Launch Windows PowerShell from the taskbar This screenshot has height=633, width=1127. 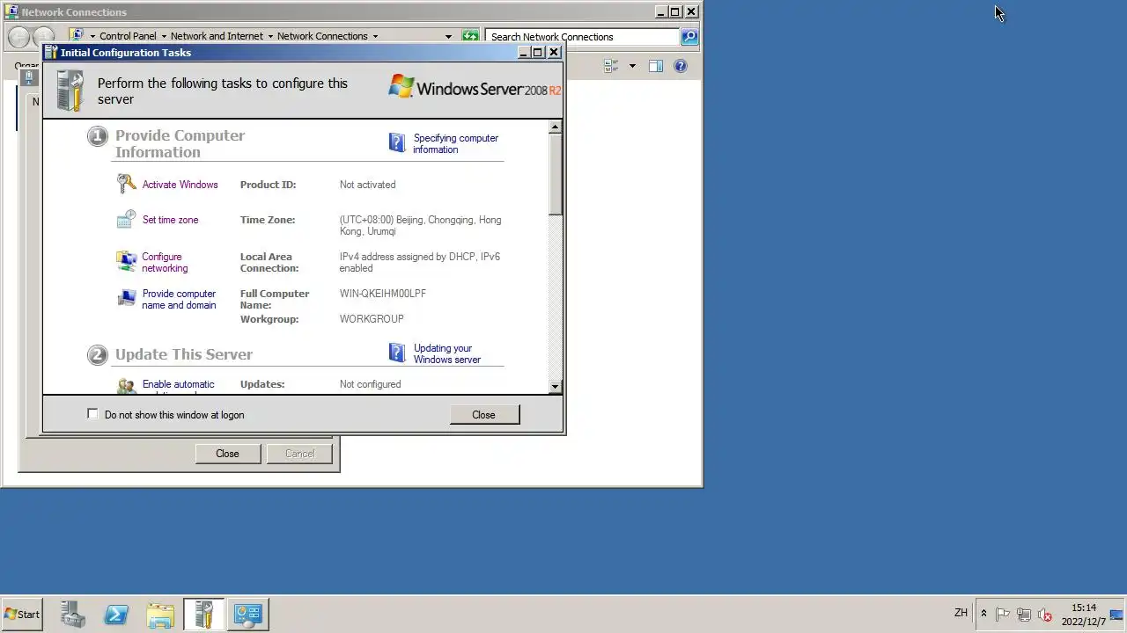[116, 614]
